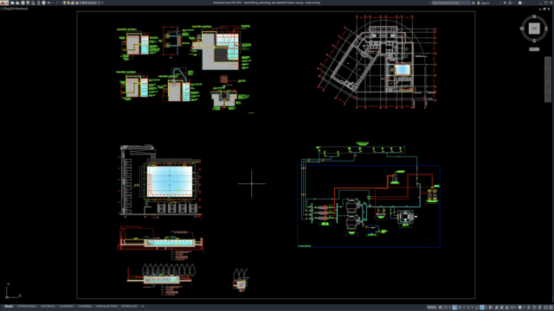
Task: Click E on the ViewCube compass
Action: tap(546, 29)
